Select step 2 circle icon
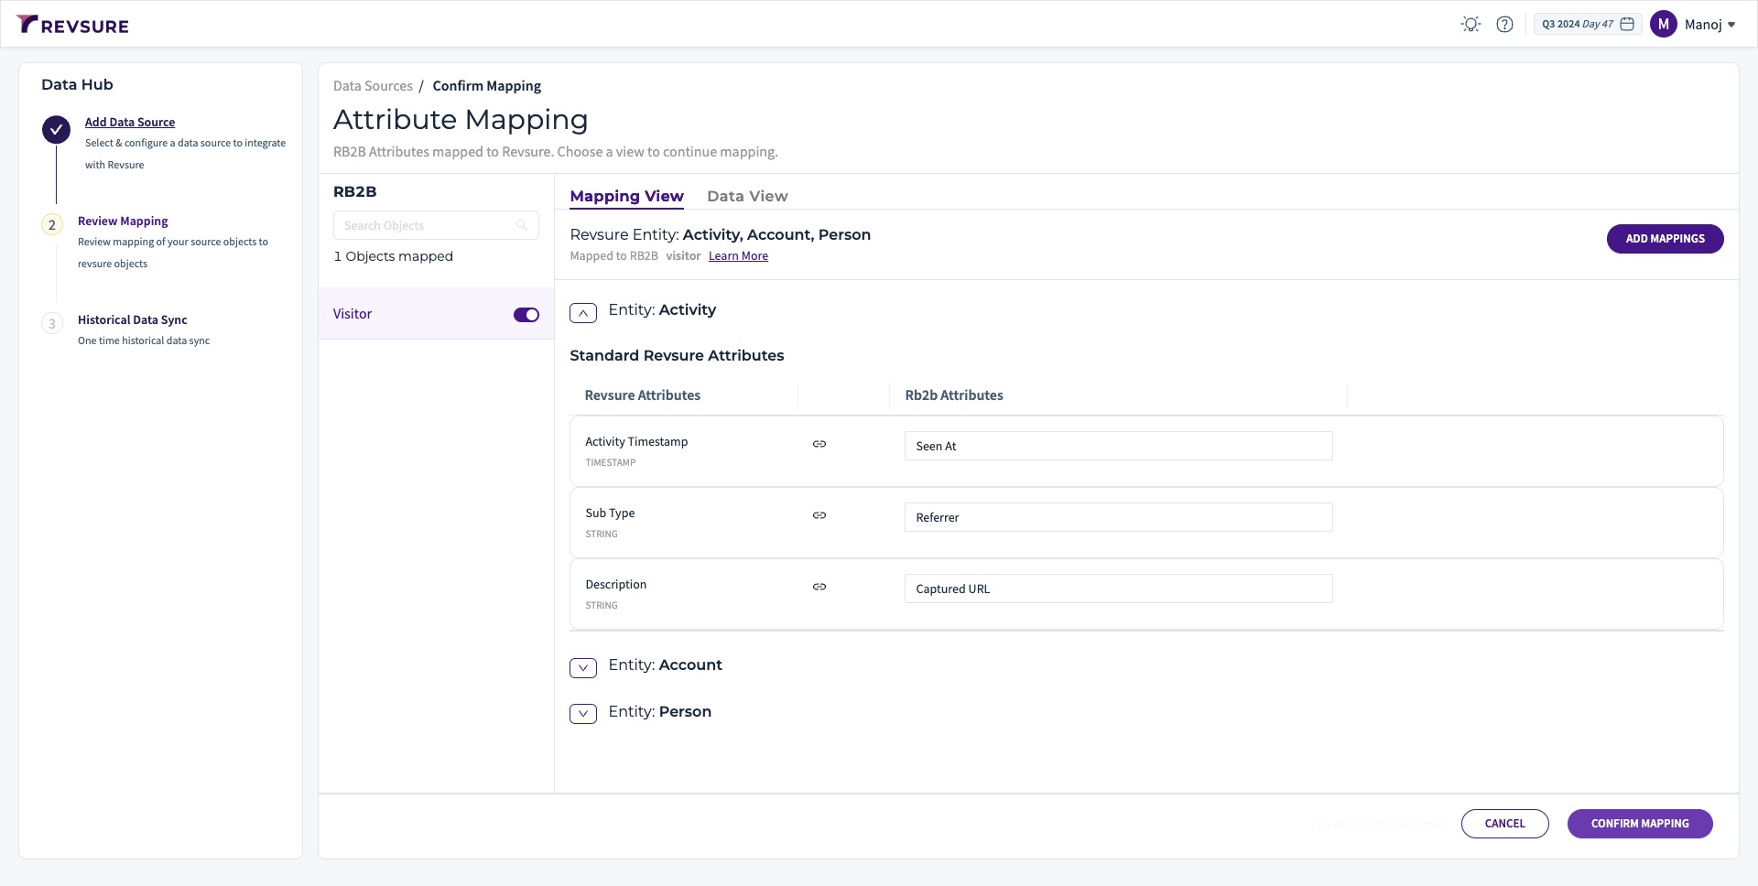This screenshot has width=1758, height=886. [52, 225]
